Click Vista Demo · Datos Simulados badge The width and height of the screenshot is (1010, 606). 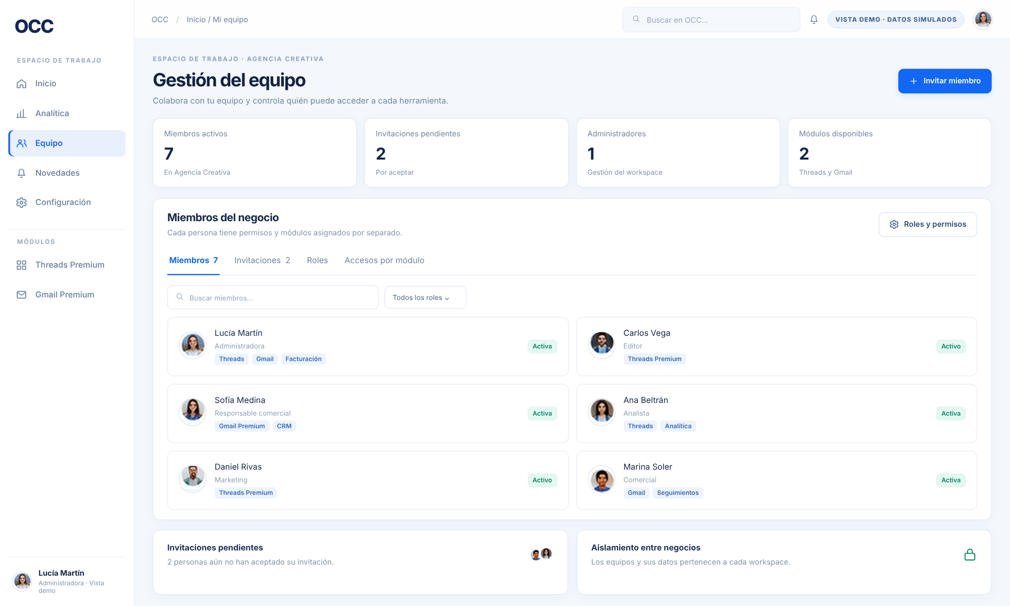point(896,20)
